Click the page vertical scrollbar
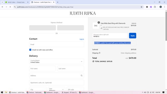167x94 pixels. point(166,26)
